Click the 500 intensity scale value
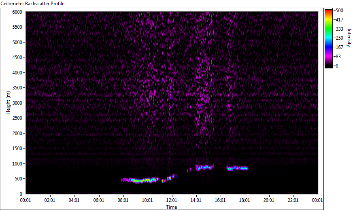This screenshot has width=353, height=210. point(339,11)
